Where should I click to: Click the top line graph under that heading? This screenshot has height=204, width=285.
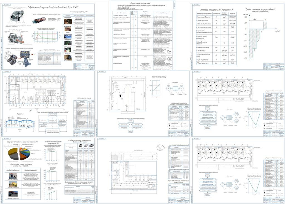51,155
